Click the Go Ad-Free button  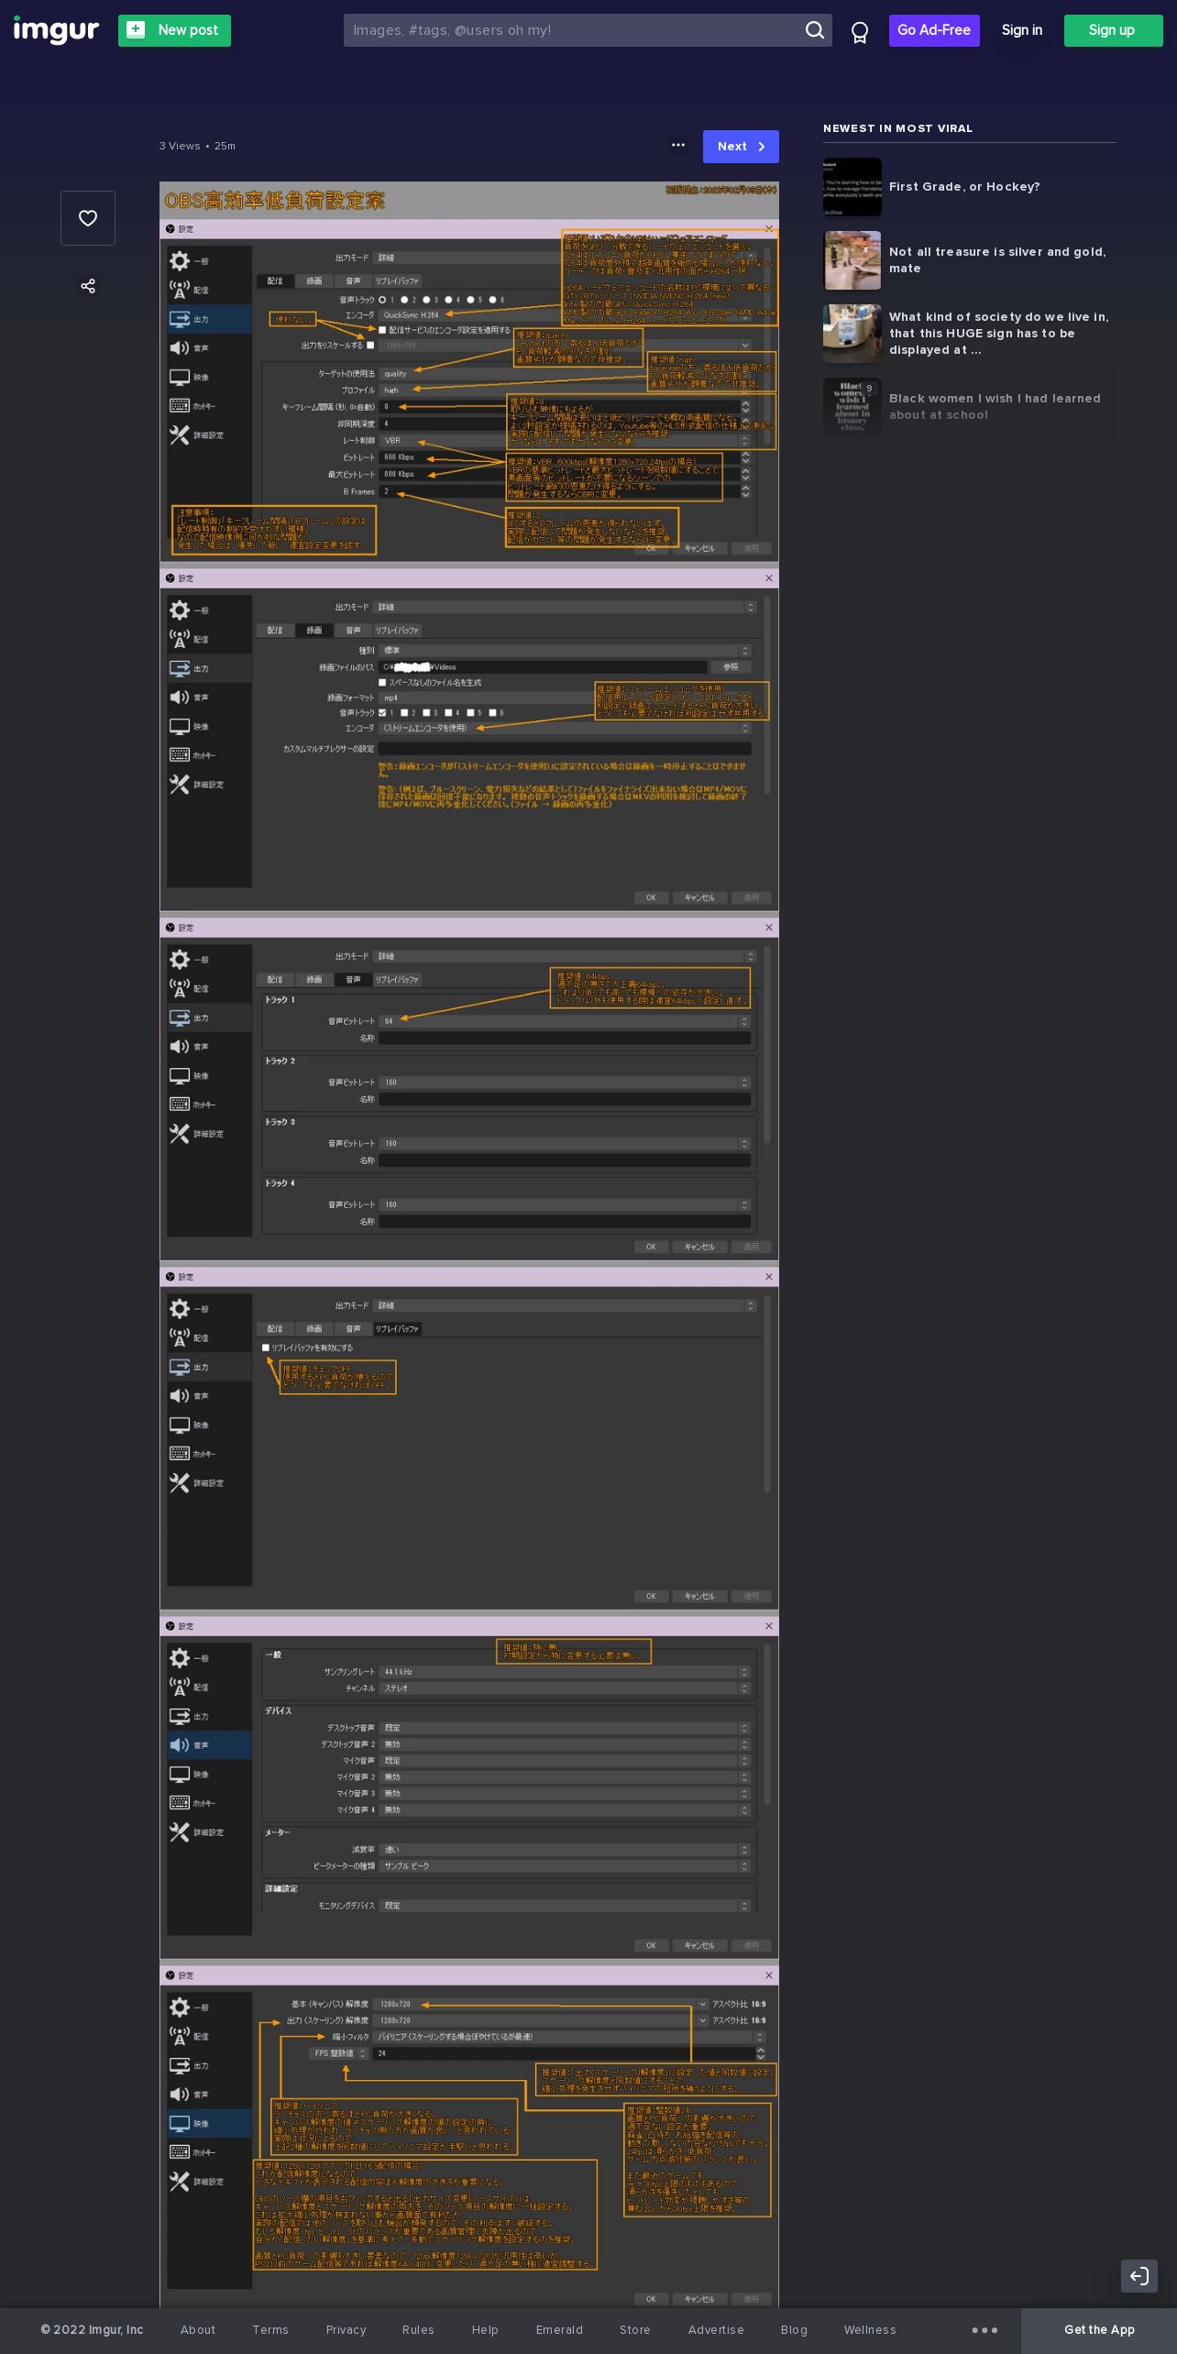(934, 30)
